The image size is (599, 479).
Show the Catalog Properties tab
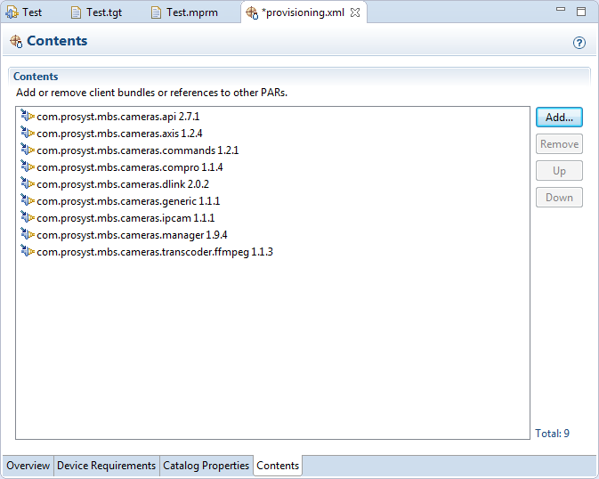(206, 466)
